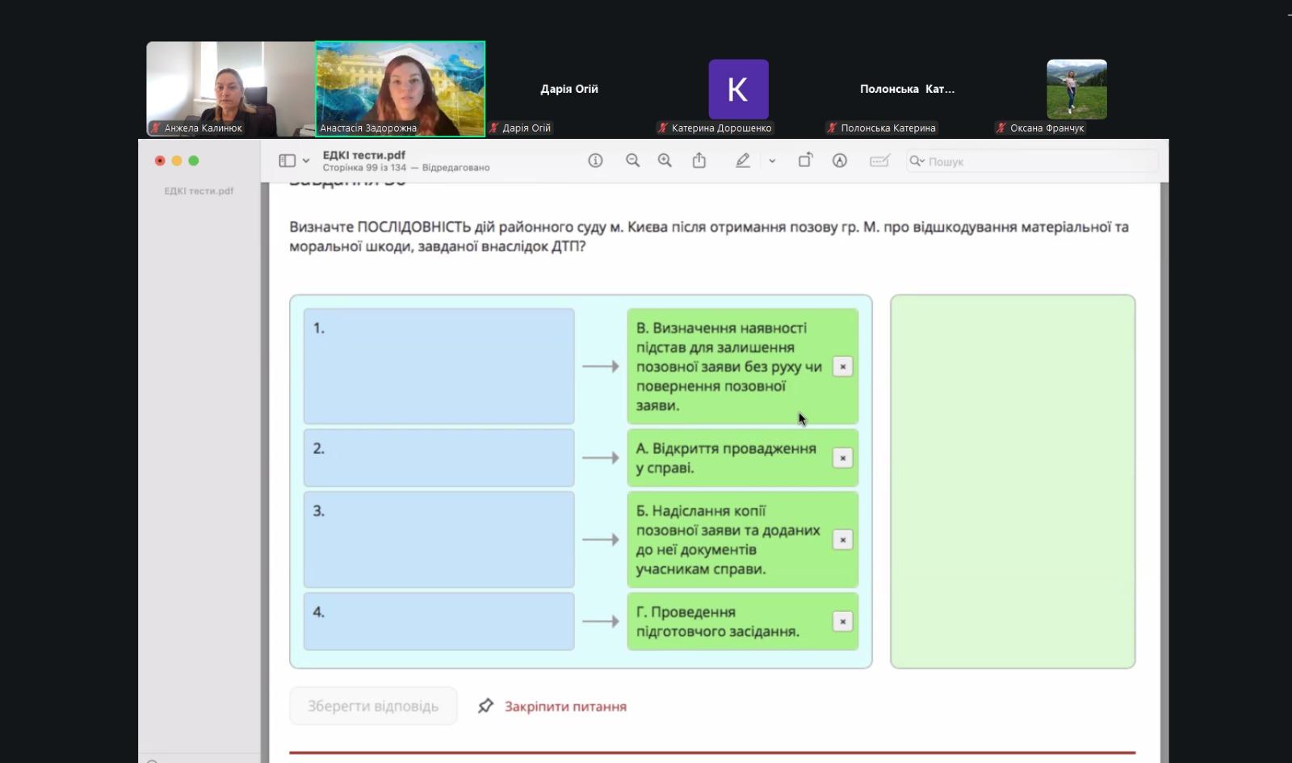Screen dimensions: 1292x763
Task: Zoom in using the magnifier plus icon
Action: pos(665,161)
